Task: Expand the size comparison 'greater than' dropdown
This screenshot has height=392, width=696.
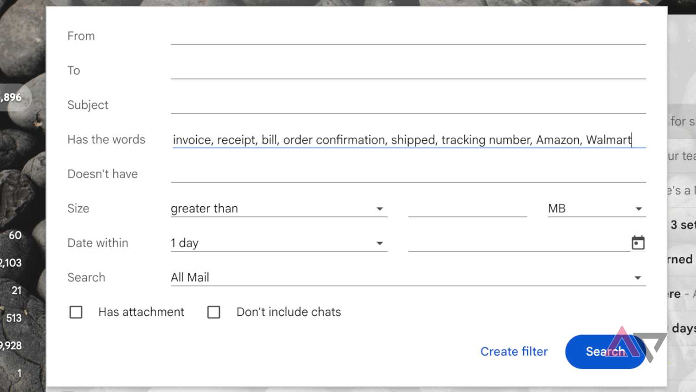Action: (x=279, y=209)
